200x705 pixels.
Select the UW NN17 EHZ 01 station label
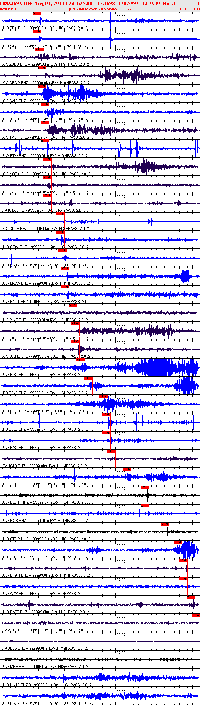47,265
